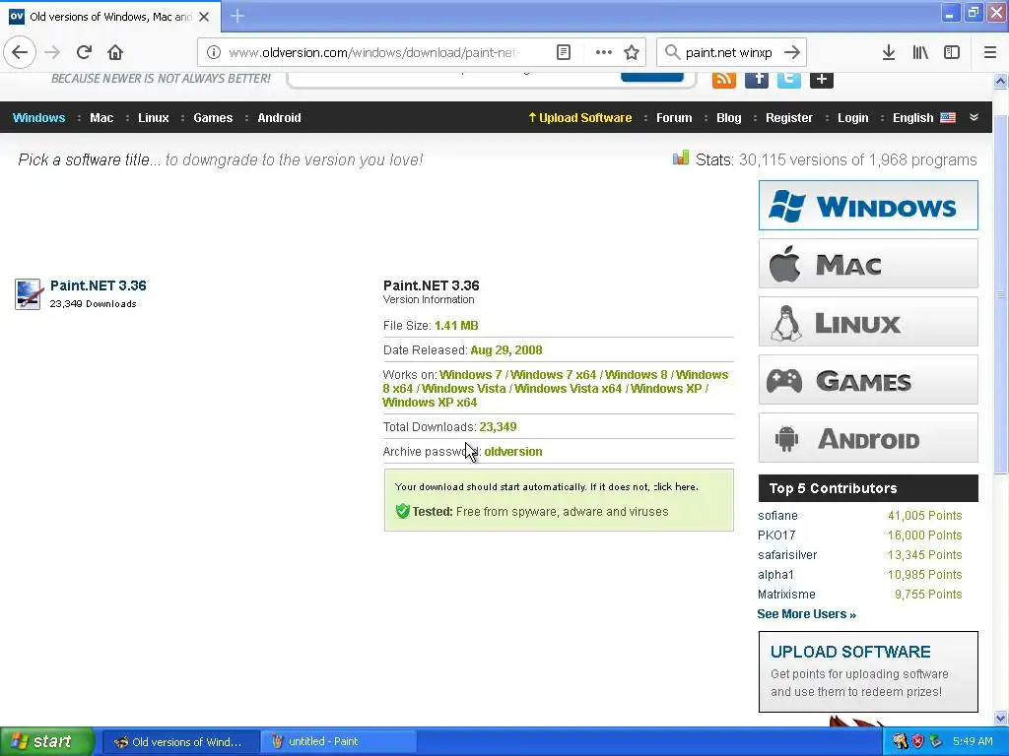1009x756 pixels.
Task: Open contributor PKO17 profile
Action: click(x=776, y=535)
